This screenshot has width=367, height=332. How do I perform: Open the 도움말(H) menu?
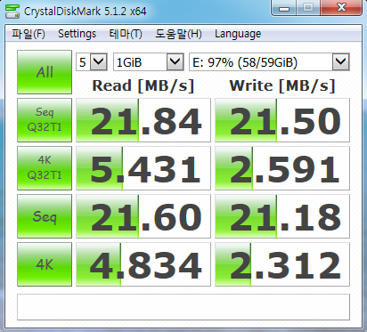tap(178, 34)
